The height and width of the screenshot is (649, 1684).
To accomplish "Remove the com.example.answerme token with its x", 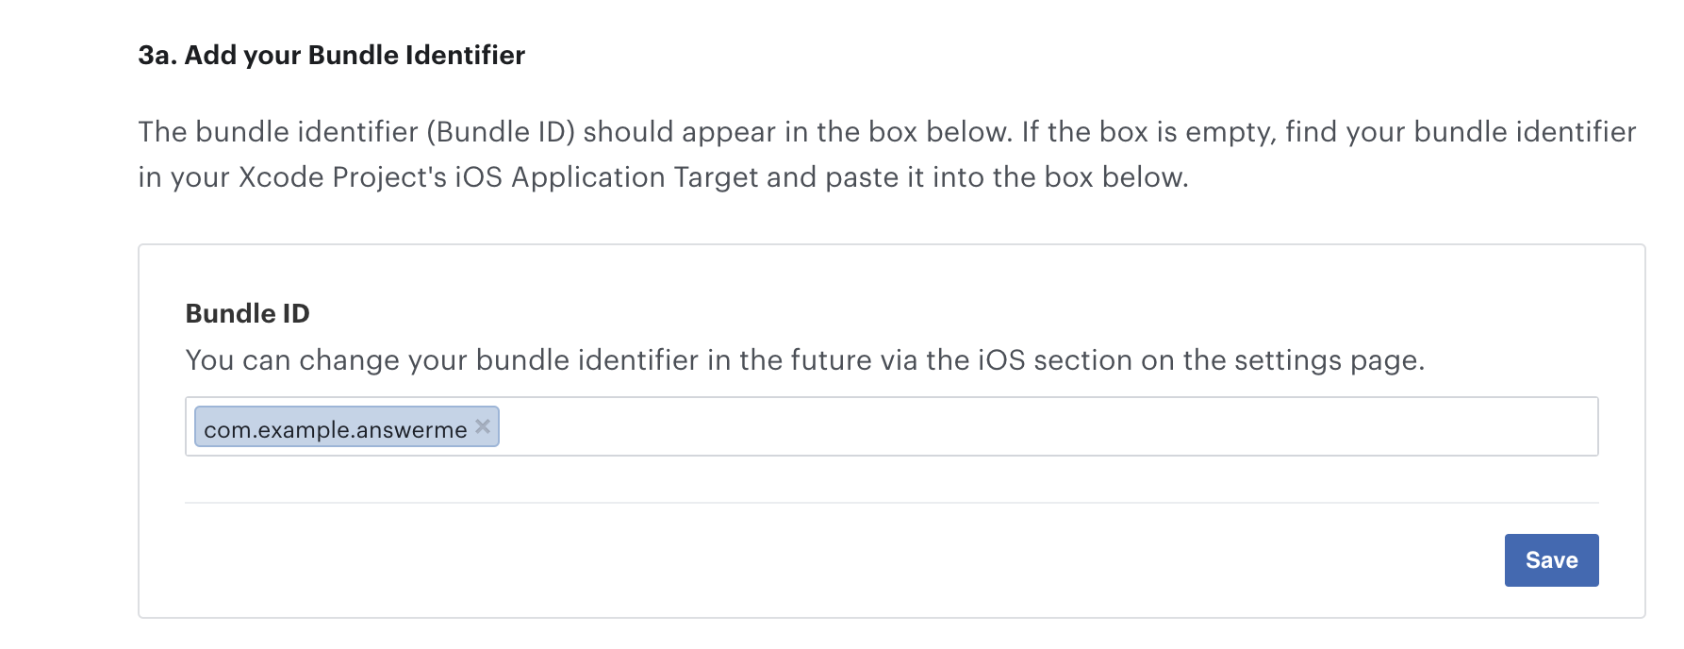I will tap(483, 426).
